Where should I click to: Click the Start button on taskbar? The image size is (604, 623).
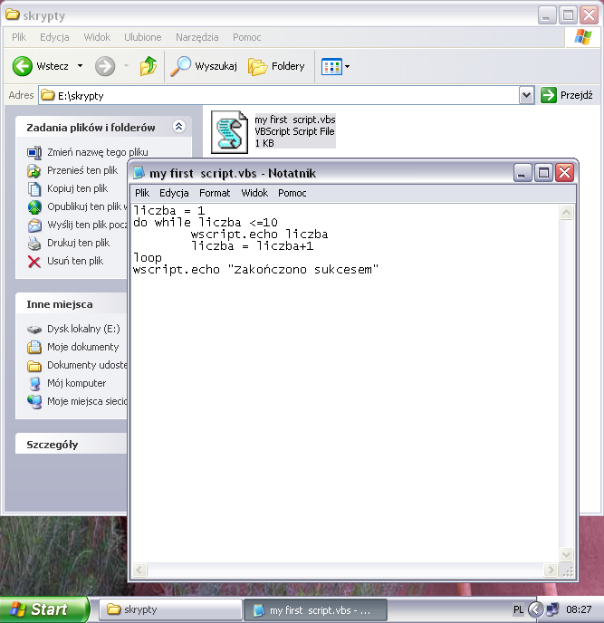tap(43, 609)
